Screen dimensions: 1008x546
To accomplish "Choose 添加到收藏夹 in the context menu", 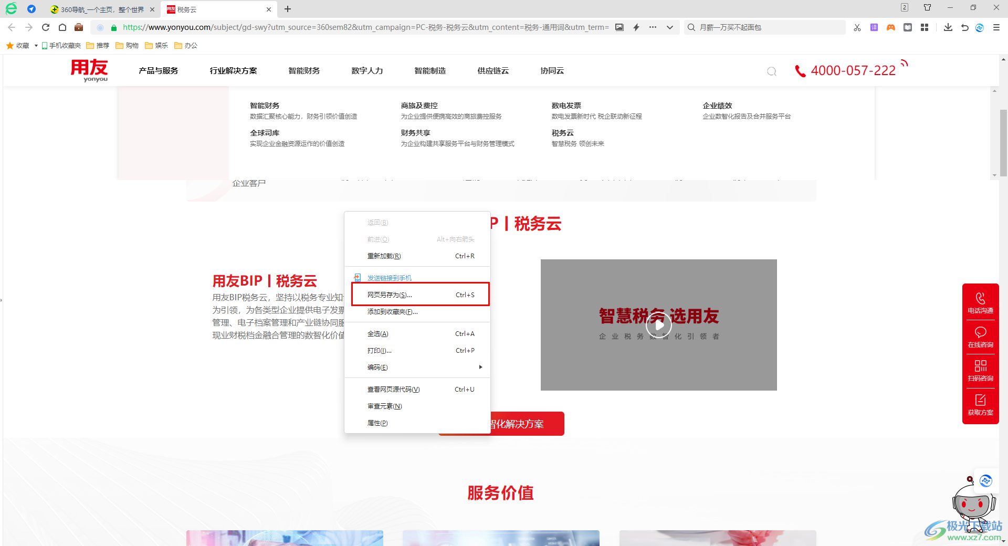I will (417, 312).
